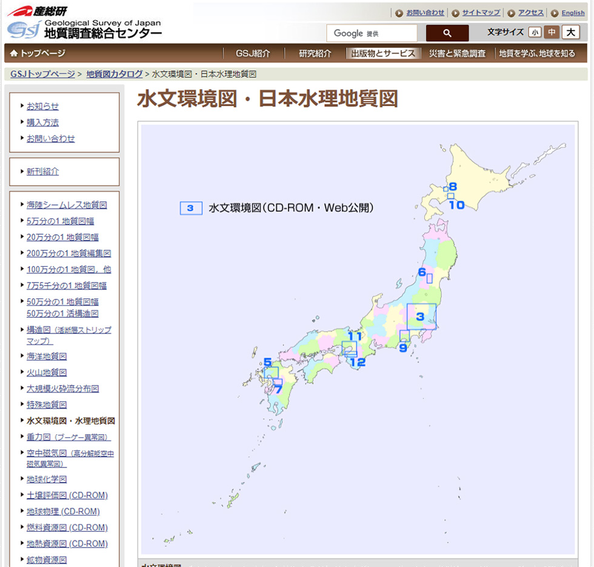
Task: Open 大規模火砕流分布図 link
Action: (x=62, y=389)
